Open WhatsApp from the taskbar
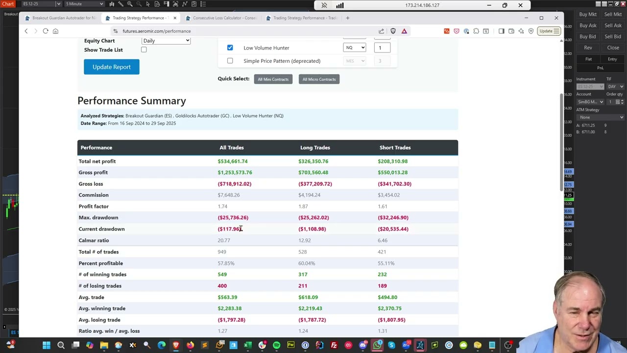 pyautogui.click(x=377, y=346)
